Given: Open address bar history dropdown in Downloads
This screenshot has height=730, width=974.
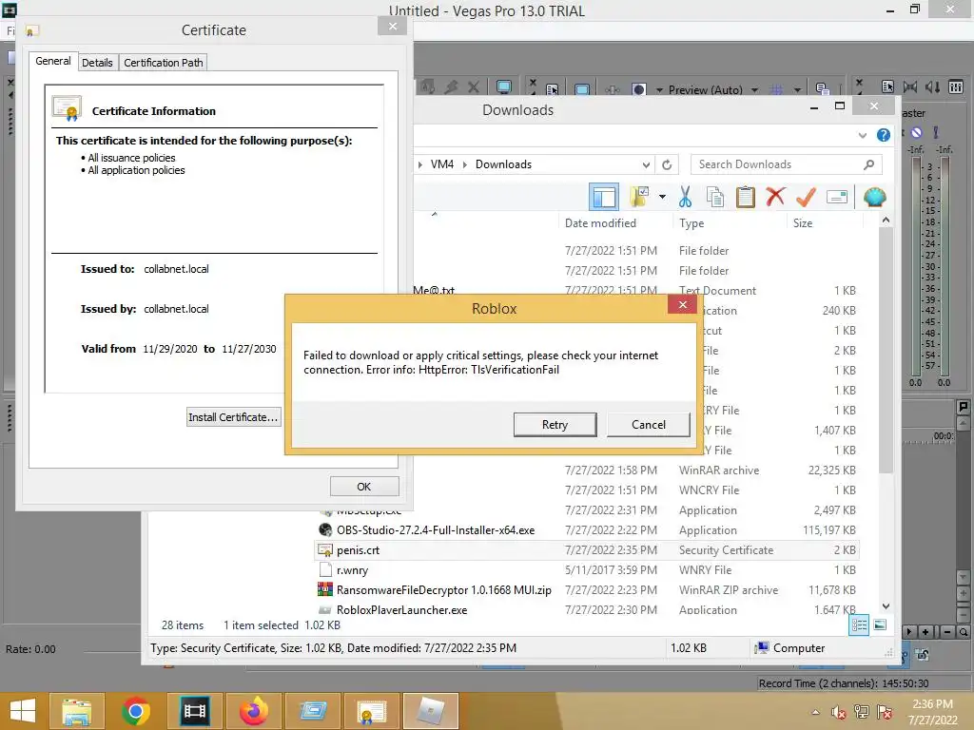Looking at the screenshot, I should pos(646,164).
